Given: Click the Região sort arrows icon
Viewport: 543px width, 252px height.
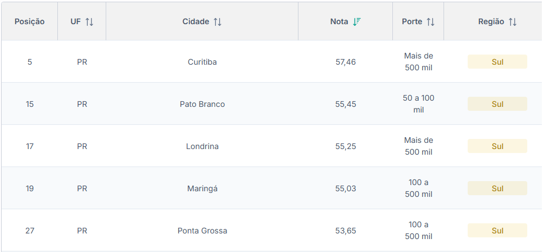Looking at the screenshot, I should tap(513, 22).
